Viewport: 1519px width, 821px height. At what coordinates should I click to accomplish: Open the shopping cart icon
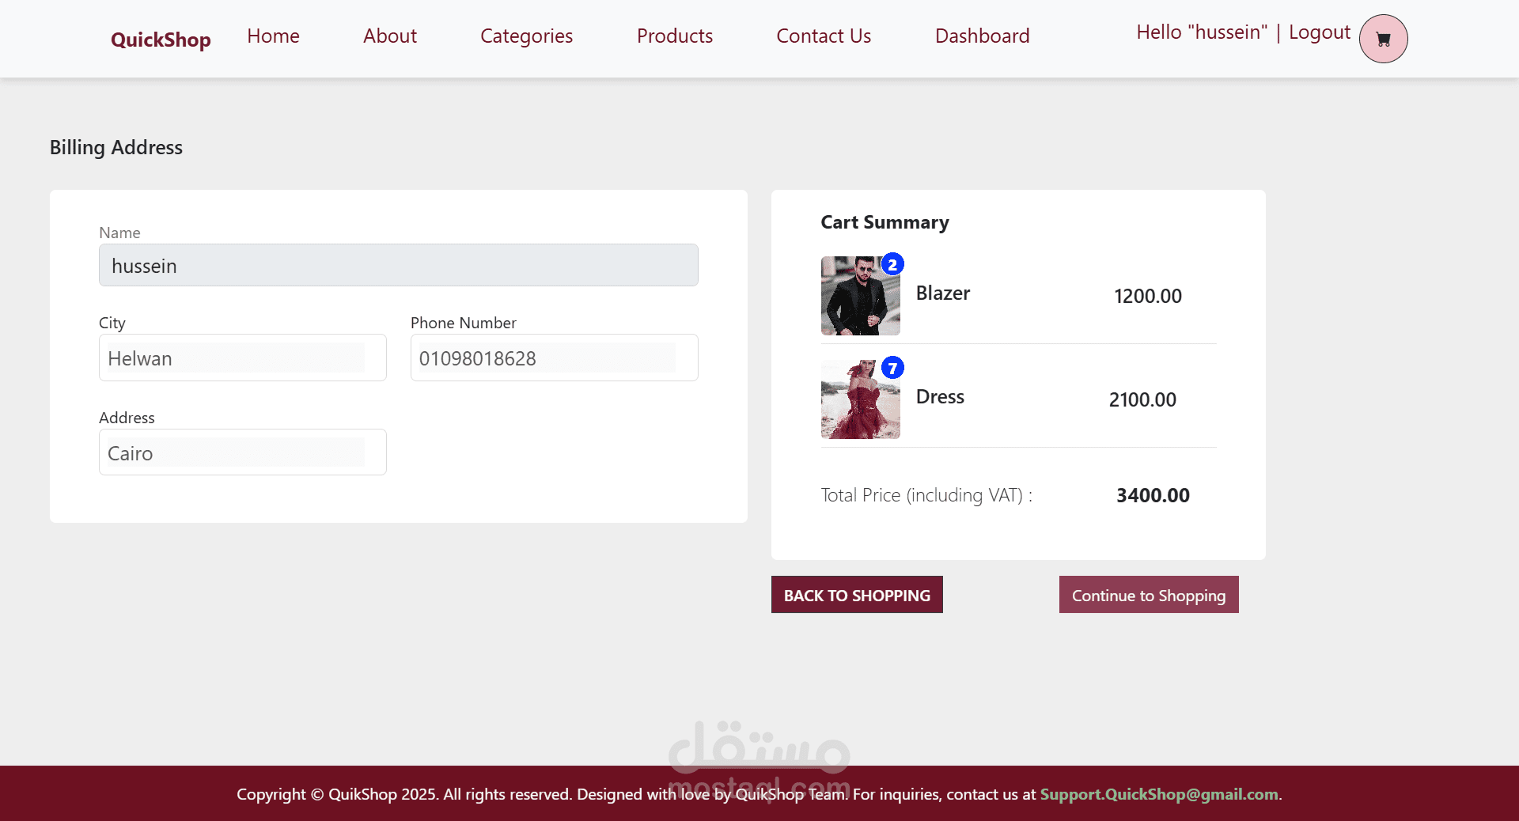tap(1383, 39)
